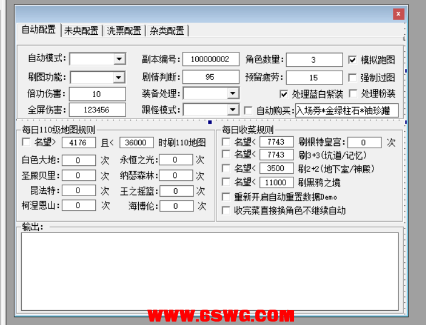
Task: Close the window with the red X
Action: pyautogui.click(x=398, y=14)
